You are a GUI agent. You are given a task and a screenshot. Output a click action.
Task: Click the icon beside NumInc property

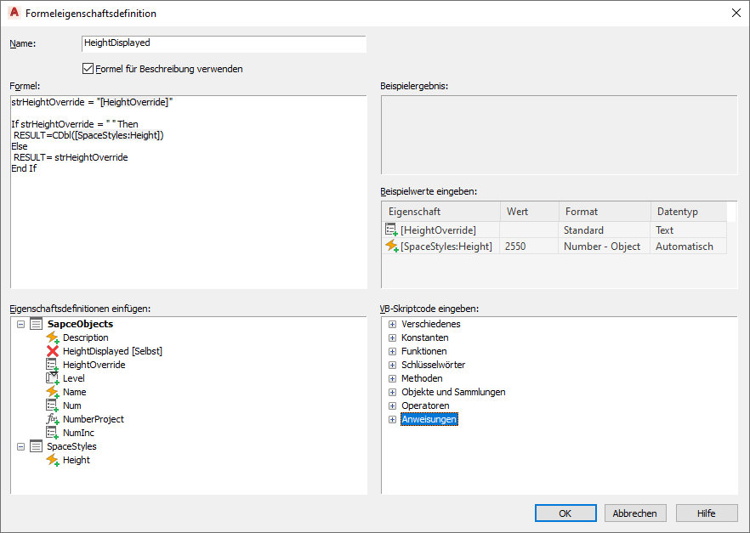tap(52, 433)
